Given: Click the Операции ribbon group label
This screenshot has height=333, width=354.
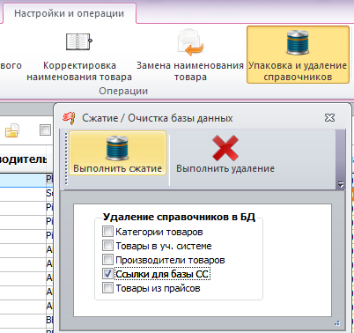Looking at the screenshot, I should [123, 91].
